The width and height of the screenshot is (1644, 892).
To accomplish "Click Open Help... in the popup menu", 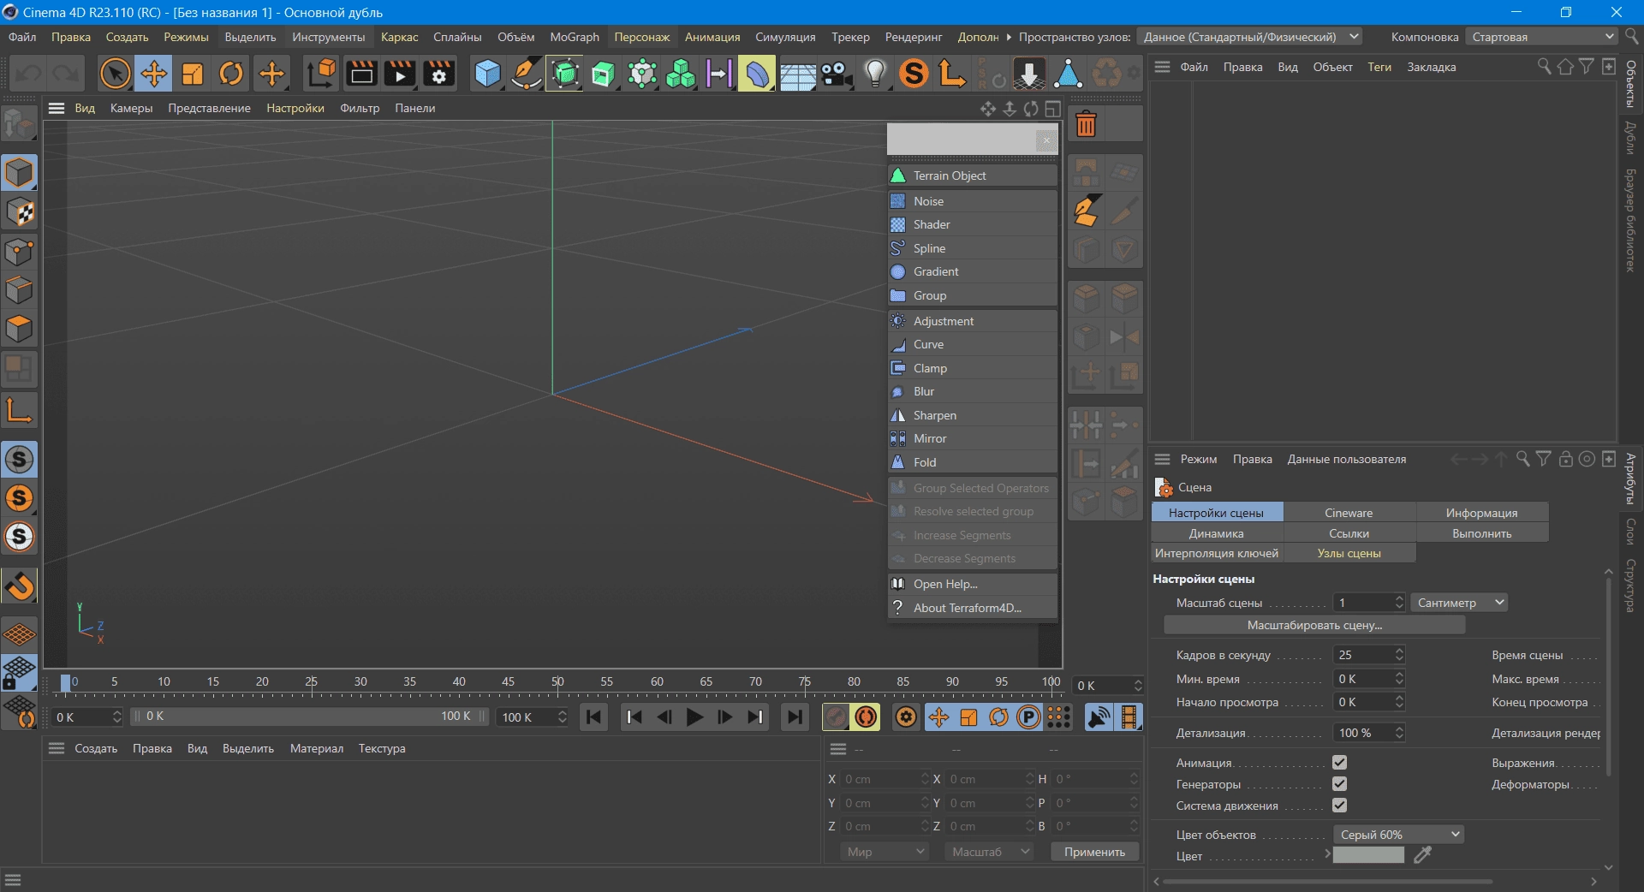I will click(973, 584).
